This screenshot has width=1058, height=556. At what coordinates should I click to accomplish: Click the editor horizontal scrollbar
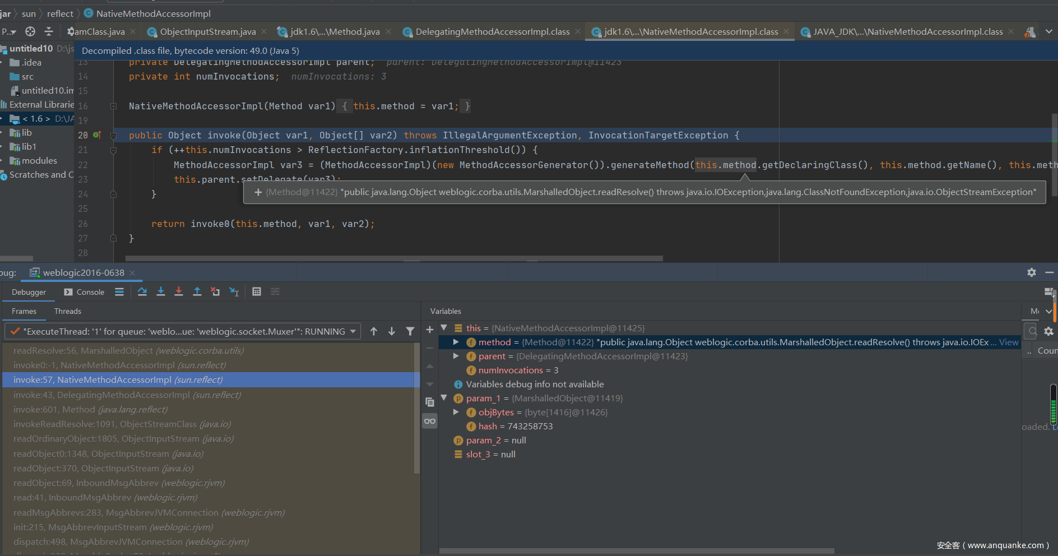pos(393,258)
